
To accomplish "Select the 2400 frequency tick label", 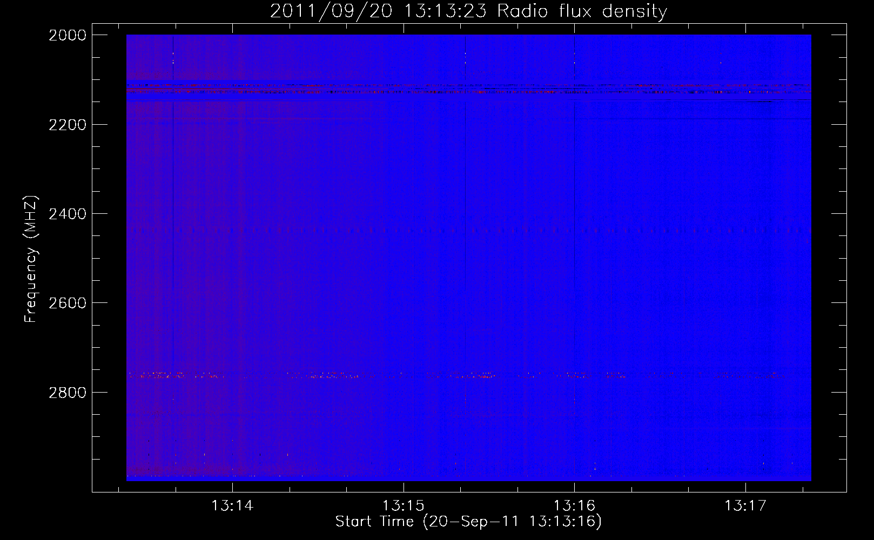I will pos(68,214).
